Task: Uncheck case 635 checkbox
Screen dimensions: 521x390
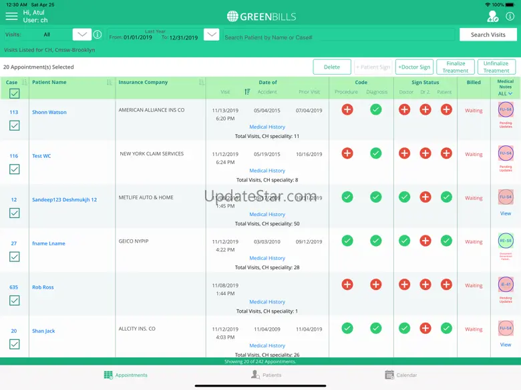Action: pyautogui.click(x=14, y=301)
